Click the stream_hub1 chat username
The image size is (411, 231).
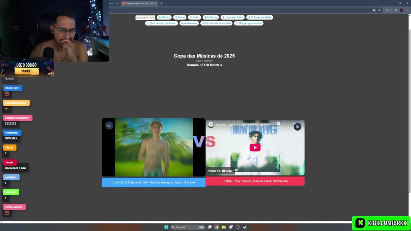(x=12, y=88)
